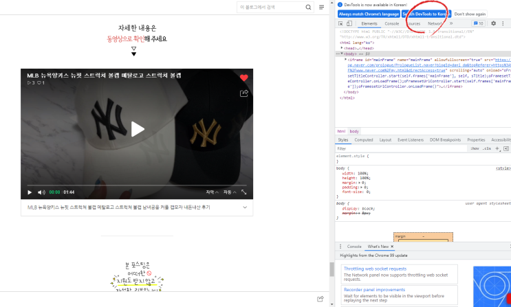Open the drawer three-dot menu
This screenshot has height=307, width=511.
(x=340, y=247)
